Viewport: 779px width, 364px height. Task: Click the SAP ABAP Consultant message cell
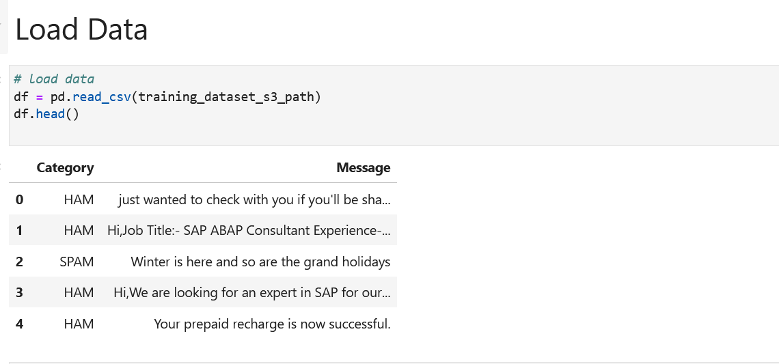click(x=249, y=231)
